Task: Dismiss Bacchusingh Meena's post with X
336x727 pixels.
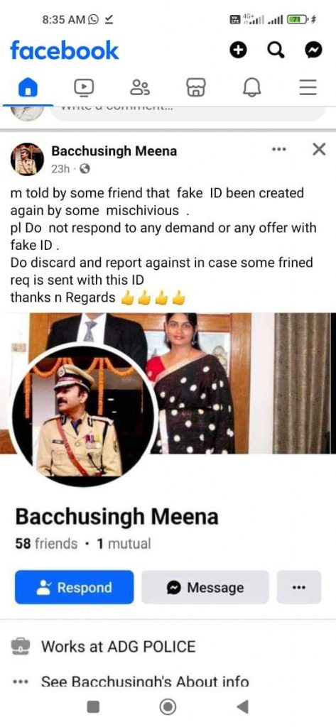Action: tap(319, 149)
